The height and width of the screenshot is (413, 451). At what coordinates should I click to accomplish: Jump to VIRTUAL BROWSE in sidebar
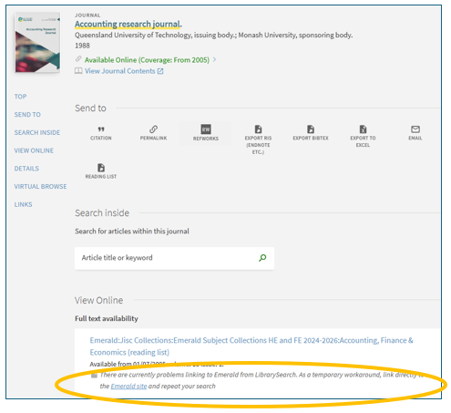(x=40, y=186)
